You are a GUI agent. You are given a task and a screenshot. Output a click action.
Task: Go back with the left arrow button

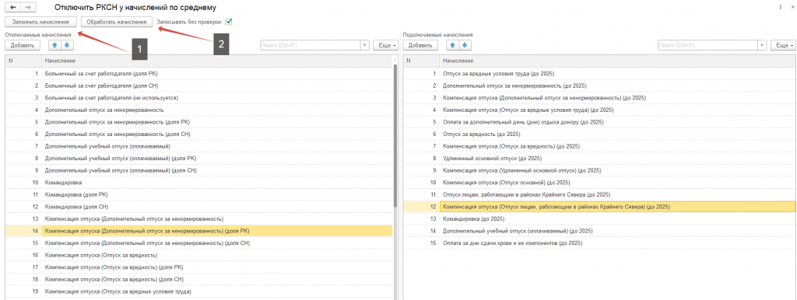pyautogui.click(x=12, y=8)
